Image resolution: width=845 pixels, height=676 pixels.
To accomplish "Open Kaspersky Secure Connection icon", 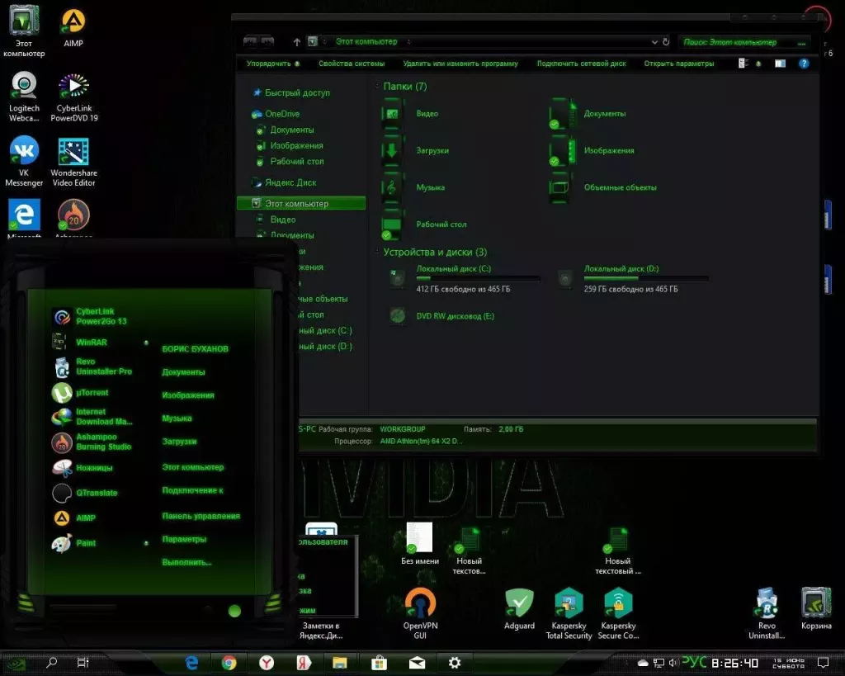I will pyautogui.click(x=618, y=612).
